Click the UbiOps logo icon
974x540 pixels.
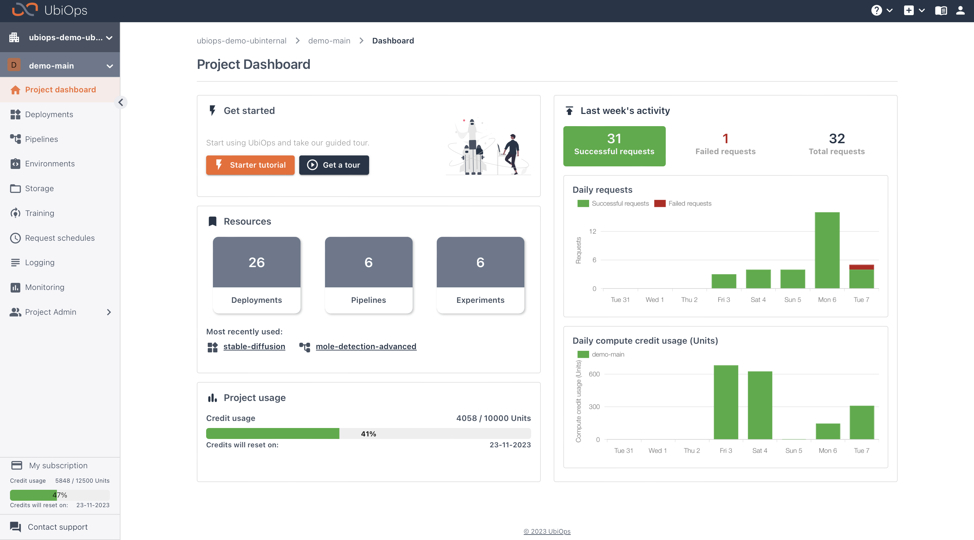click(x=25, y=10)
